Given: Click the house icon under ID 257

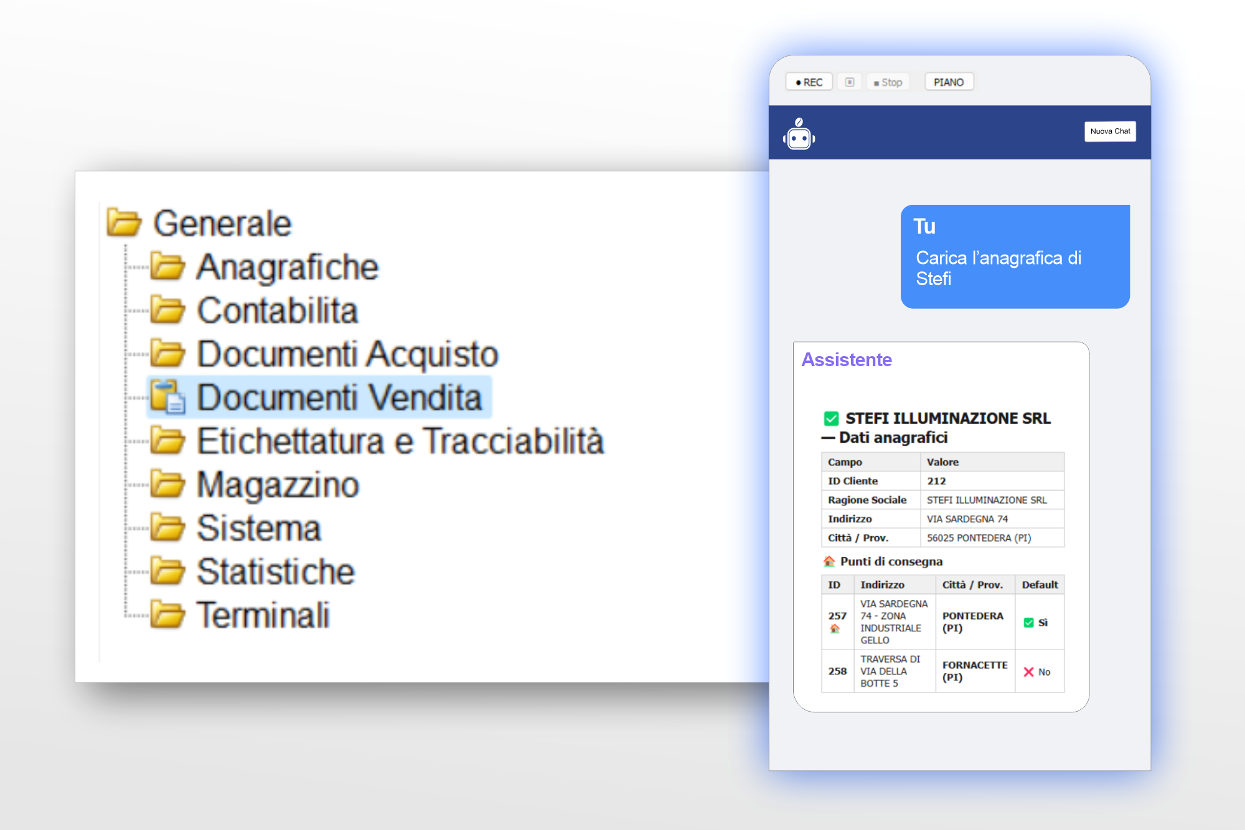Looking at the screenshot, I should [x=835, y=630].
